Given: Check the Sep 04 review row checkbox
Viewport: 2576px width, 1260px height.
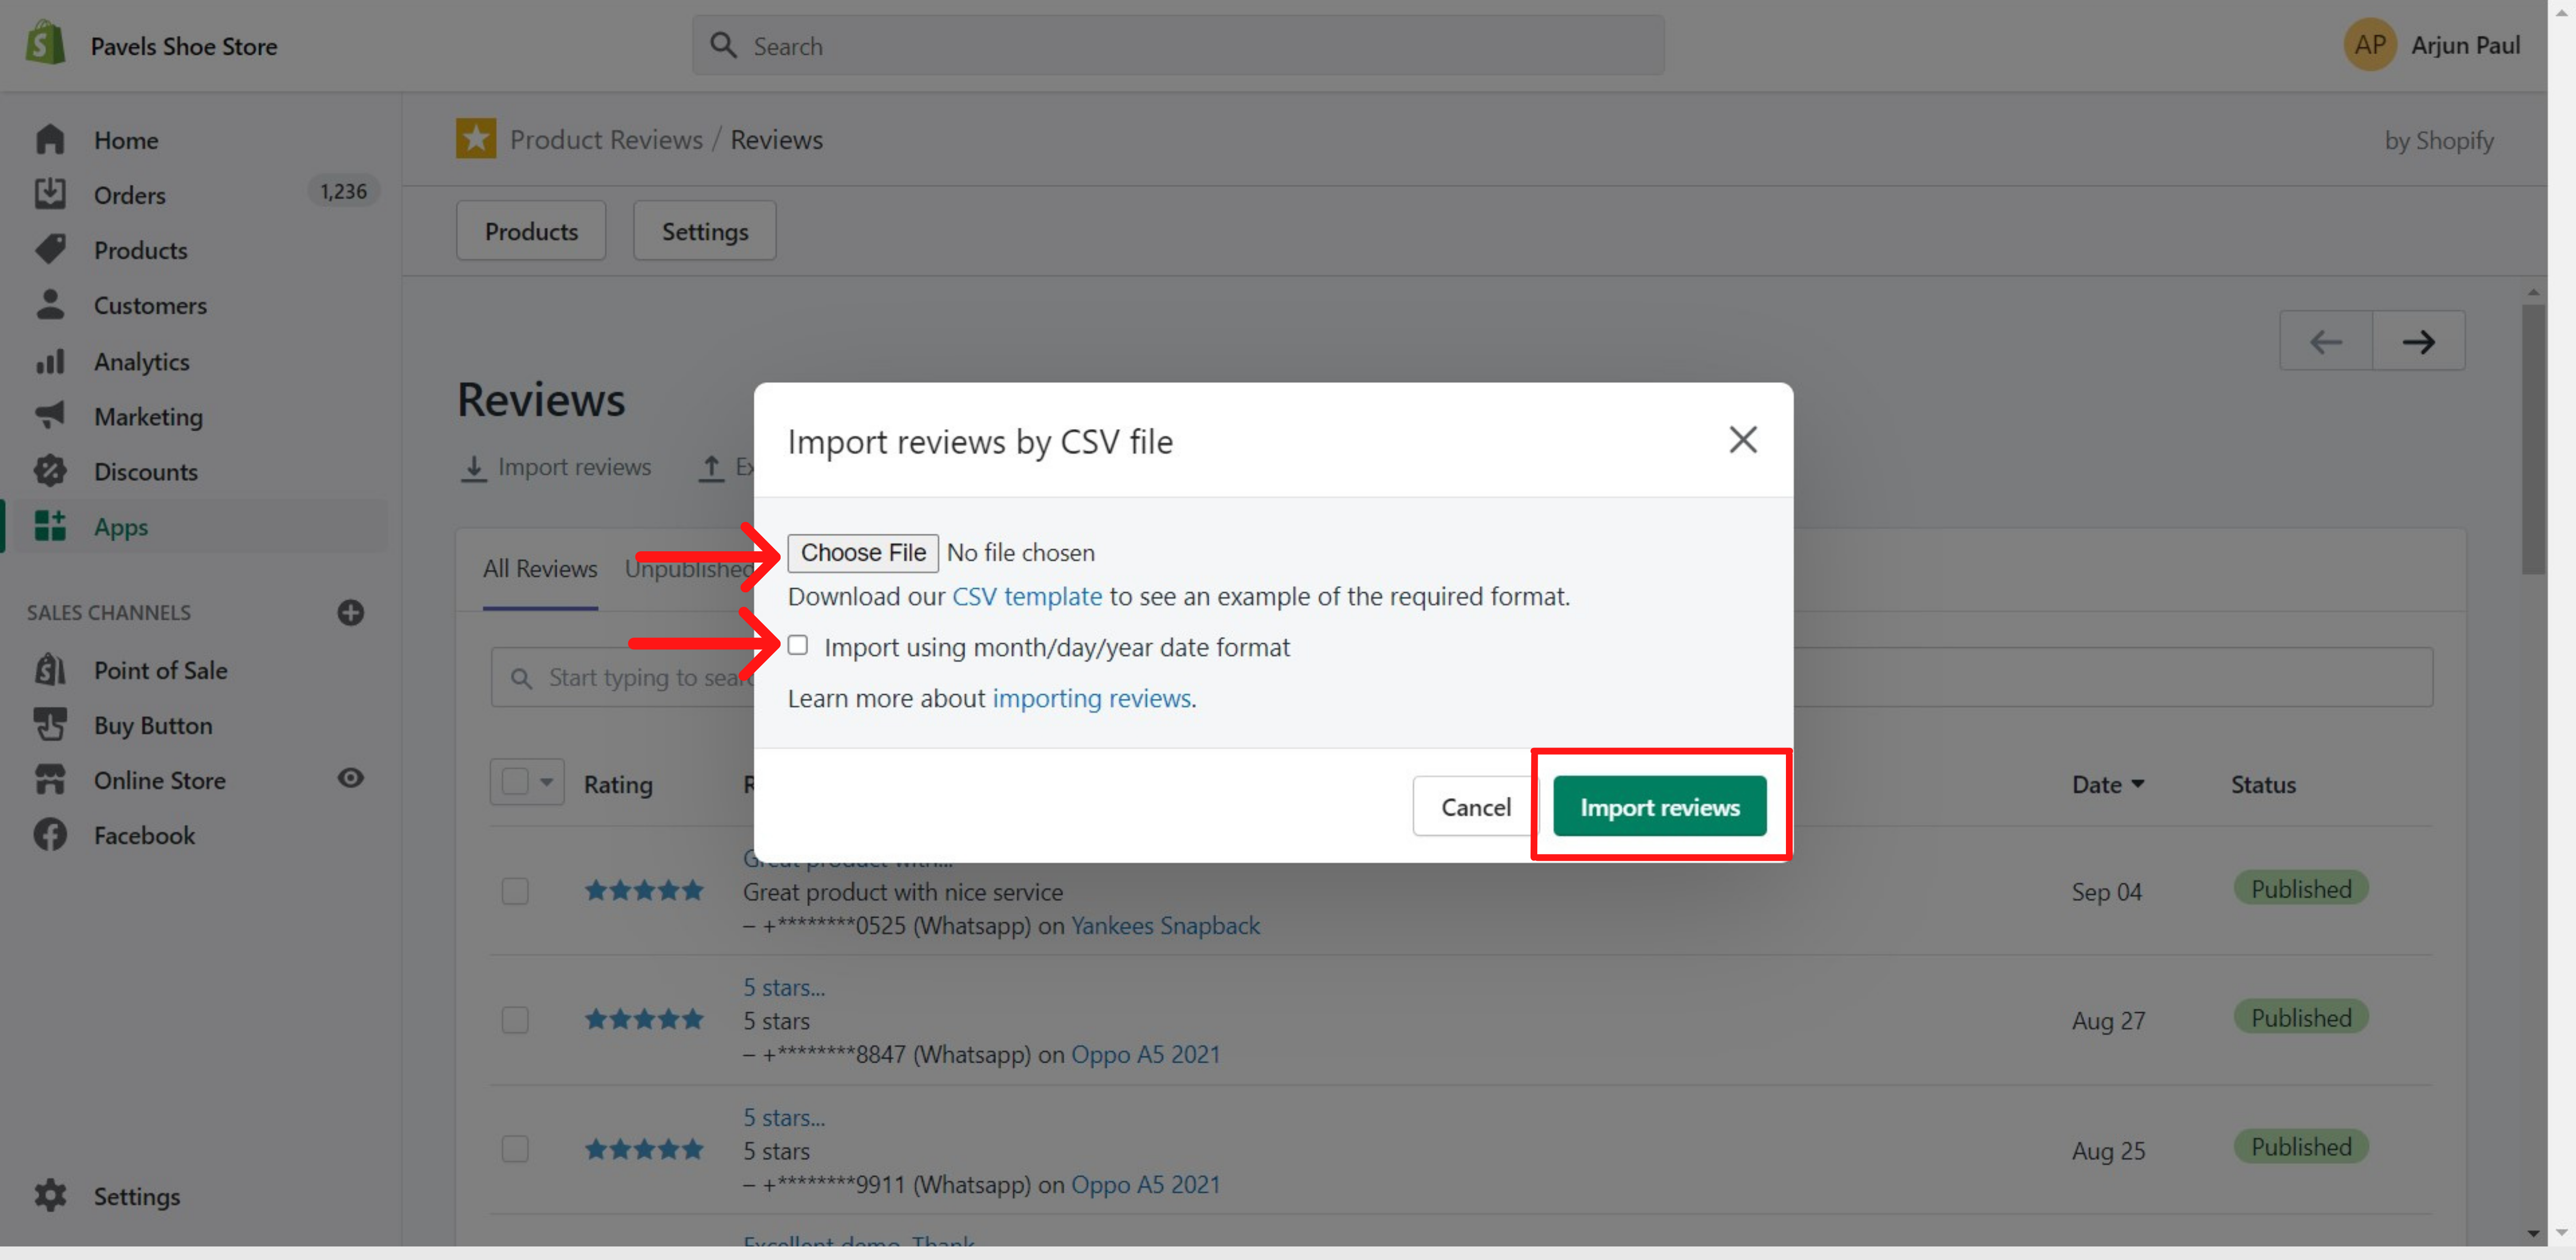Looking at the screenshot, I should 515,891.
